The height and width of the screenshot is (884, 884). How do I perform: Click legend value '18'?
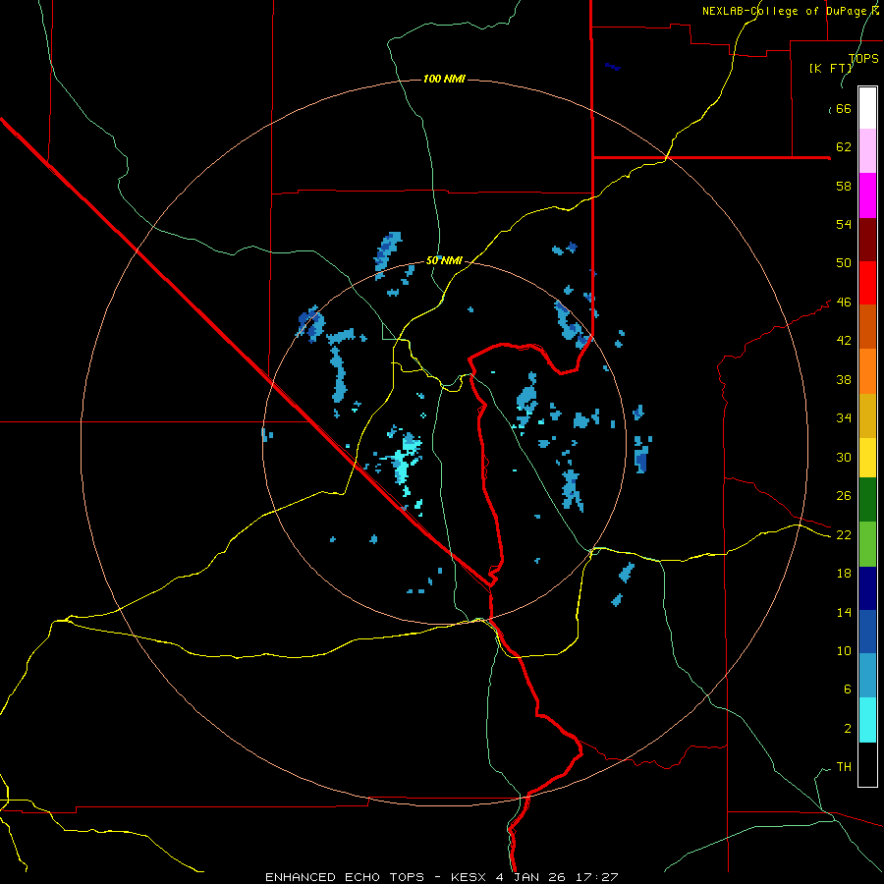(844, 574)
